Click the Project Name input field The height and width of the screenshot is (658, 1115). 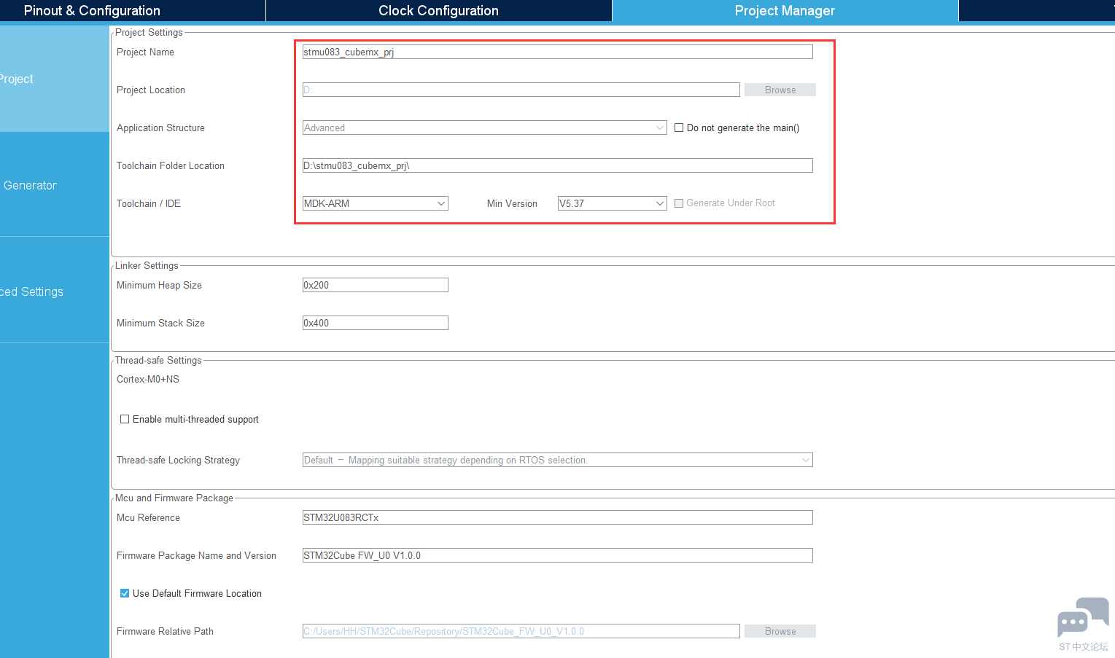point(557,52)
